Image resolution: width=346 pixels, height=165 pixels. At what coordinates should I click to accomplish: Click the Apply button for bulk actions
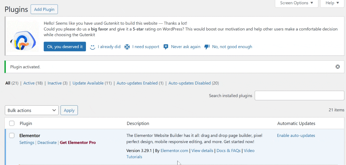point(69,110)
